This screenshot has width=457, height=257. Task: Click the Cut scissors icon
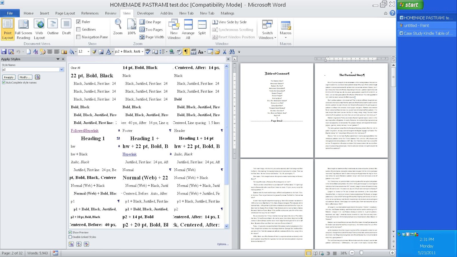click(225, 52)
